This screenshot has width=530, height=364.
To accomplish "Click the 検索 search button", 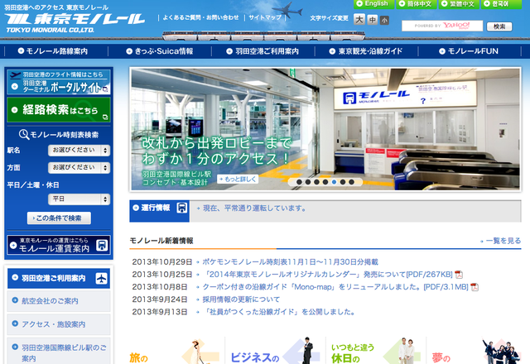I will (499, 26).
